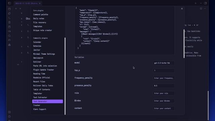Screen dimensions: 215x121
Task: Open Templates core plugin settings
Action: coord(38,27)
